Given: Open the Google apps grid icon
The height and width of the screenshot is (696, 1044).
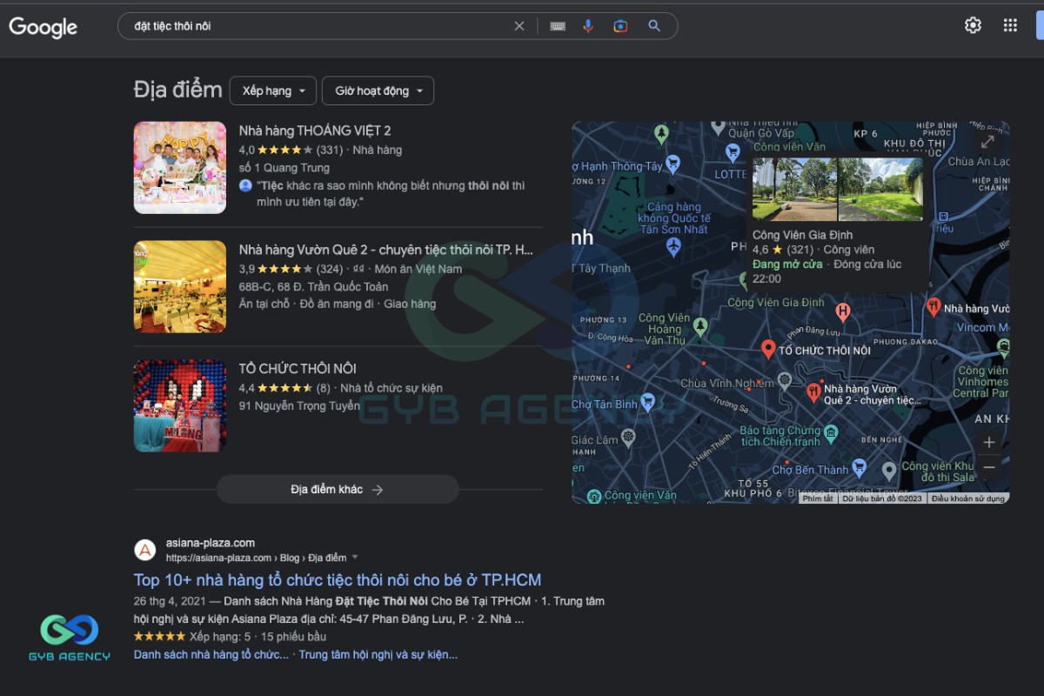Looking at the screenshot, I should pos(1010,25).
